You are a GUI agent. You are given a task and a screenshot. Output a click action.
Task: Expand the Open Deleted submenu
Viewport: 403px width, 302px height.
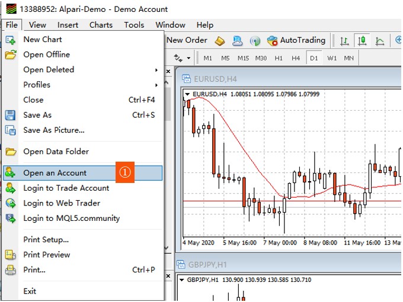(x=83, y=70)
